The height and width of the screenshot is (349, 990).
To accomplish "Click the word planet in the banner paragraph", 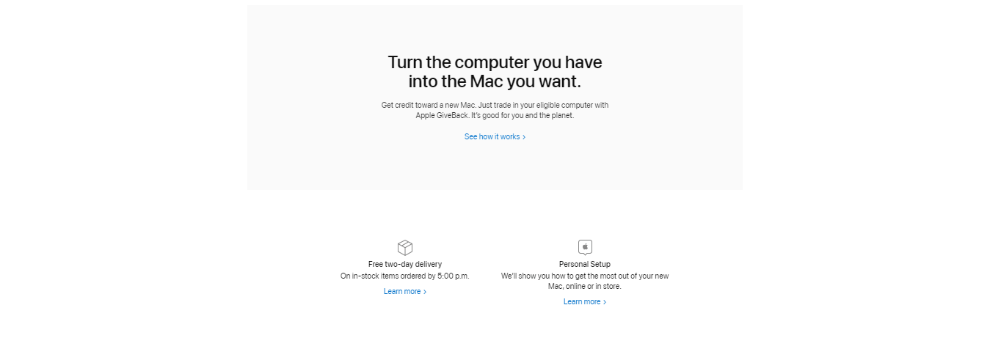I will [x=560, y=116].
